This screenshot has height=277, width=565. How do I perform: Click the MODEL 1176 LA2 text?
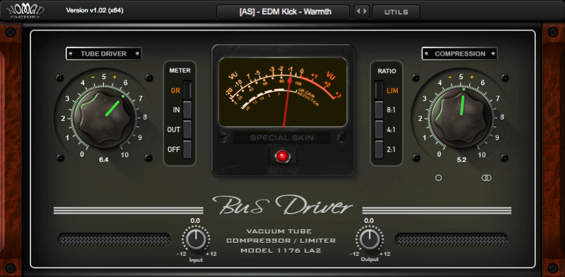pos(281,250)
